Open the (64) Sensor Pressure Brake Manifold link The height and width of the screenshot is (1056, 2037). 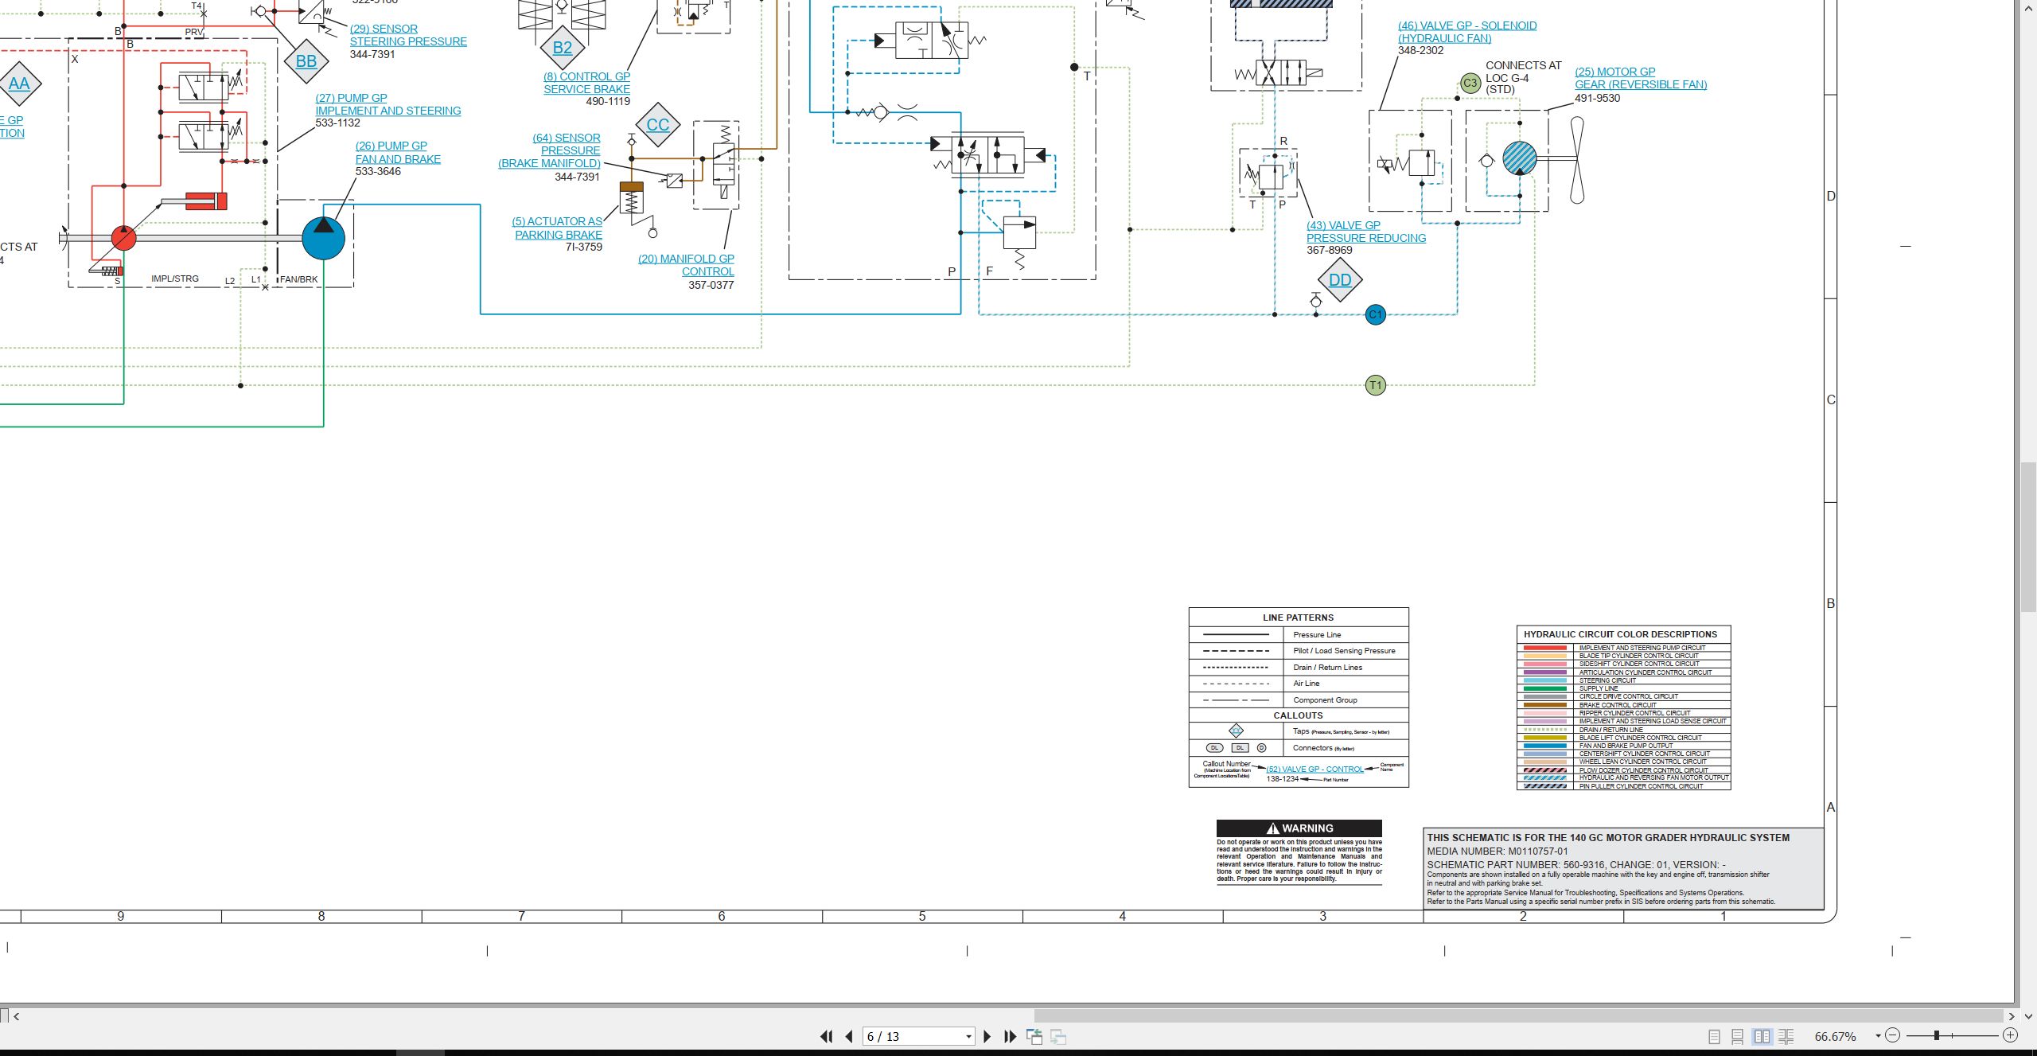[549, 150]
